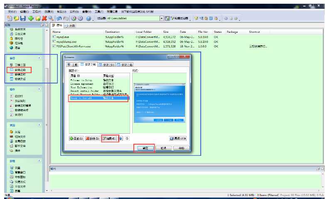Select 安装之后 in the sidebar 屏幕 section
The height and width of the screenshot is (199, 325).
point(18,79)
